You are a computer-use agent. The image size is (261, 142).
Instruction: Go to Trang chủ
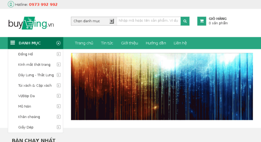click(x=84, y=43)
